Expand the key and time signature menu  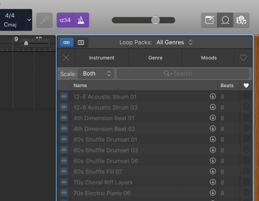pyautogui.click(x=29, y=20)
